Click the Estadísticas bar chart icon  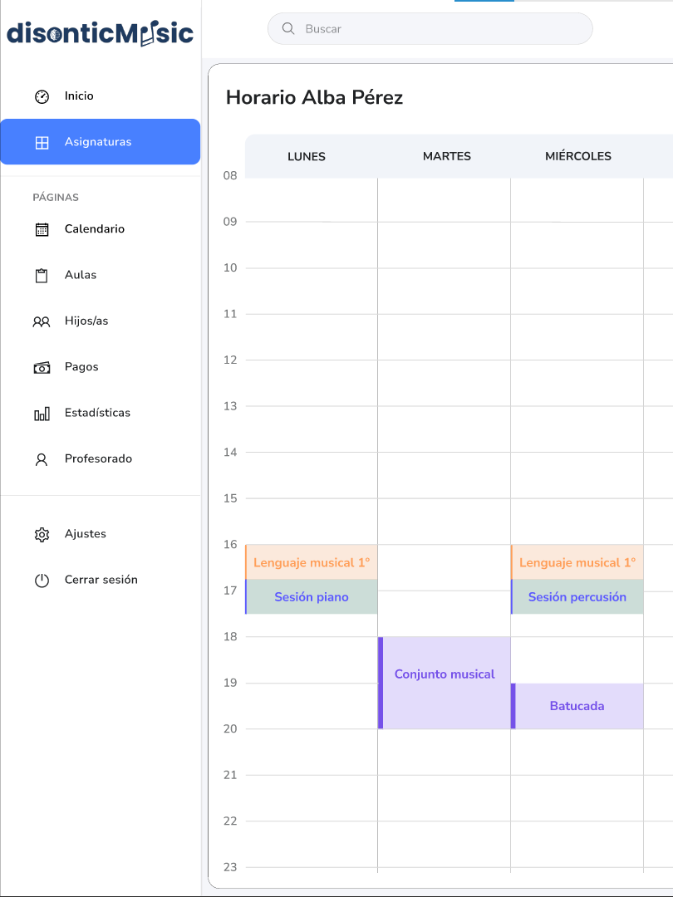[x=42, y=414]
